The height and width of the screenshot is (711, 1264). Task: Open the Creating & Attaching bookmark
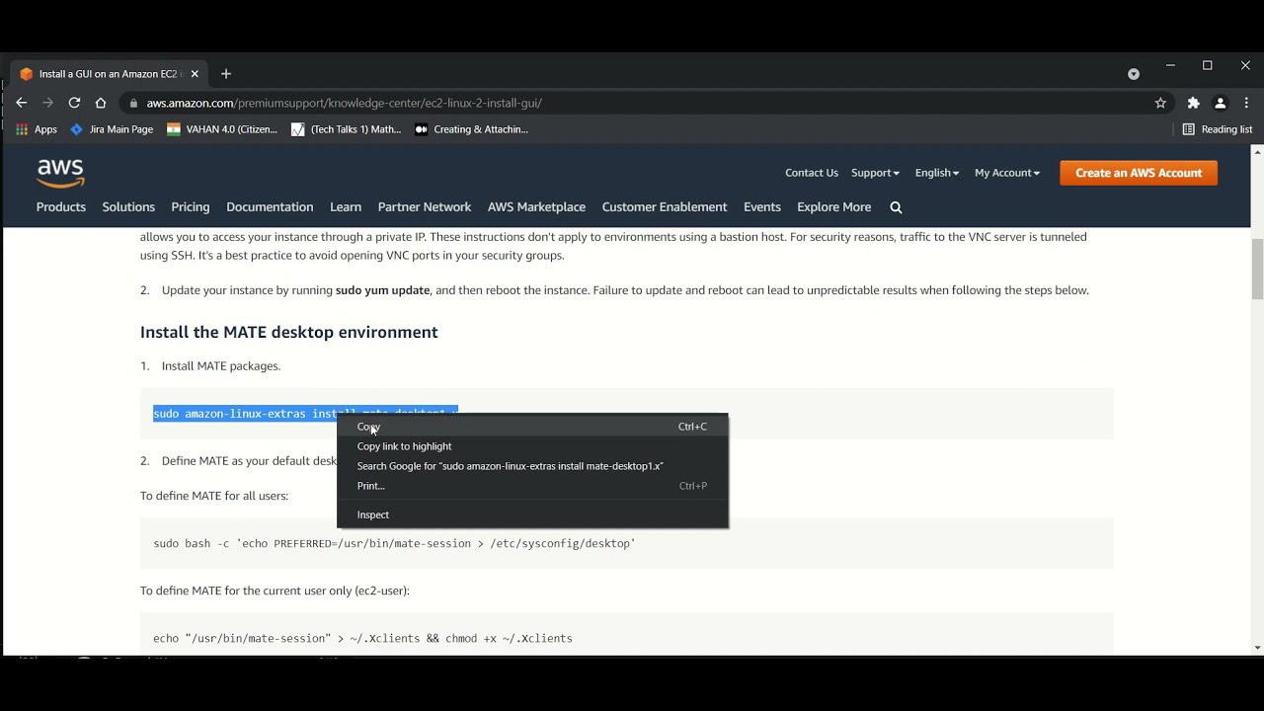(472, 129)
